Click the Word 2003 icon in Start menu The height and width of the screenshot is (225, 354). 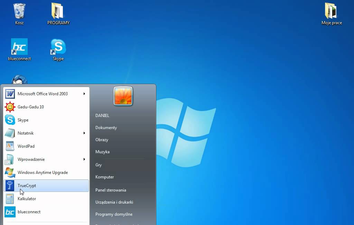pos(10,94)
